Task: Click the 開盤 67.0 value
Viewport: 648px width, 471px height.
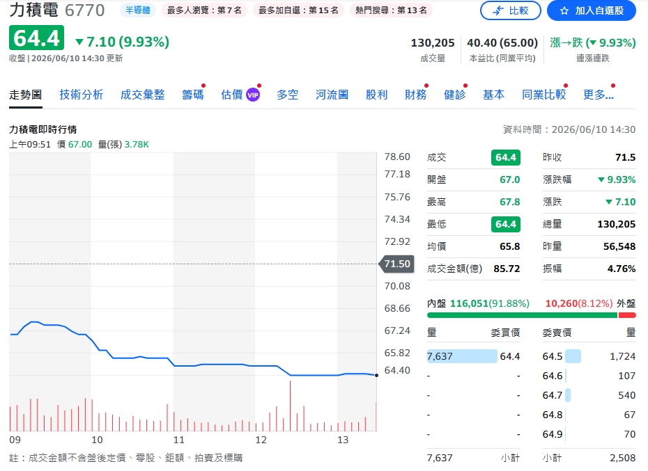Action: (x=509, y=179)
